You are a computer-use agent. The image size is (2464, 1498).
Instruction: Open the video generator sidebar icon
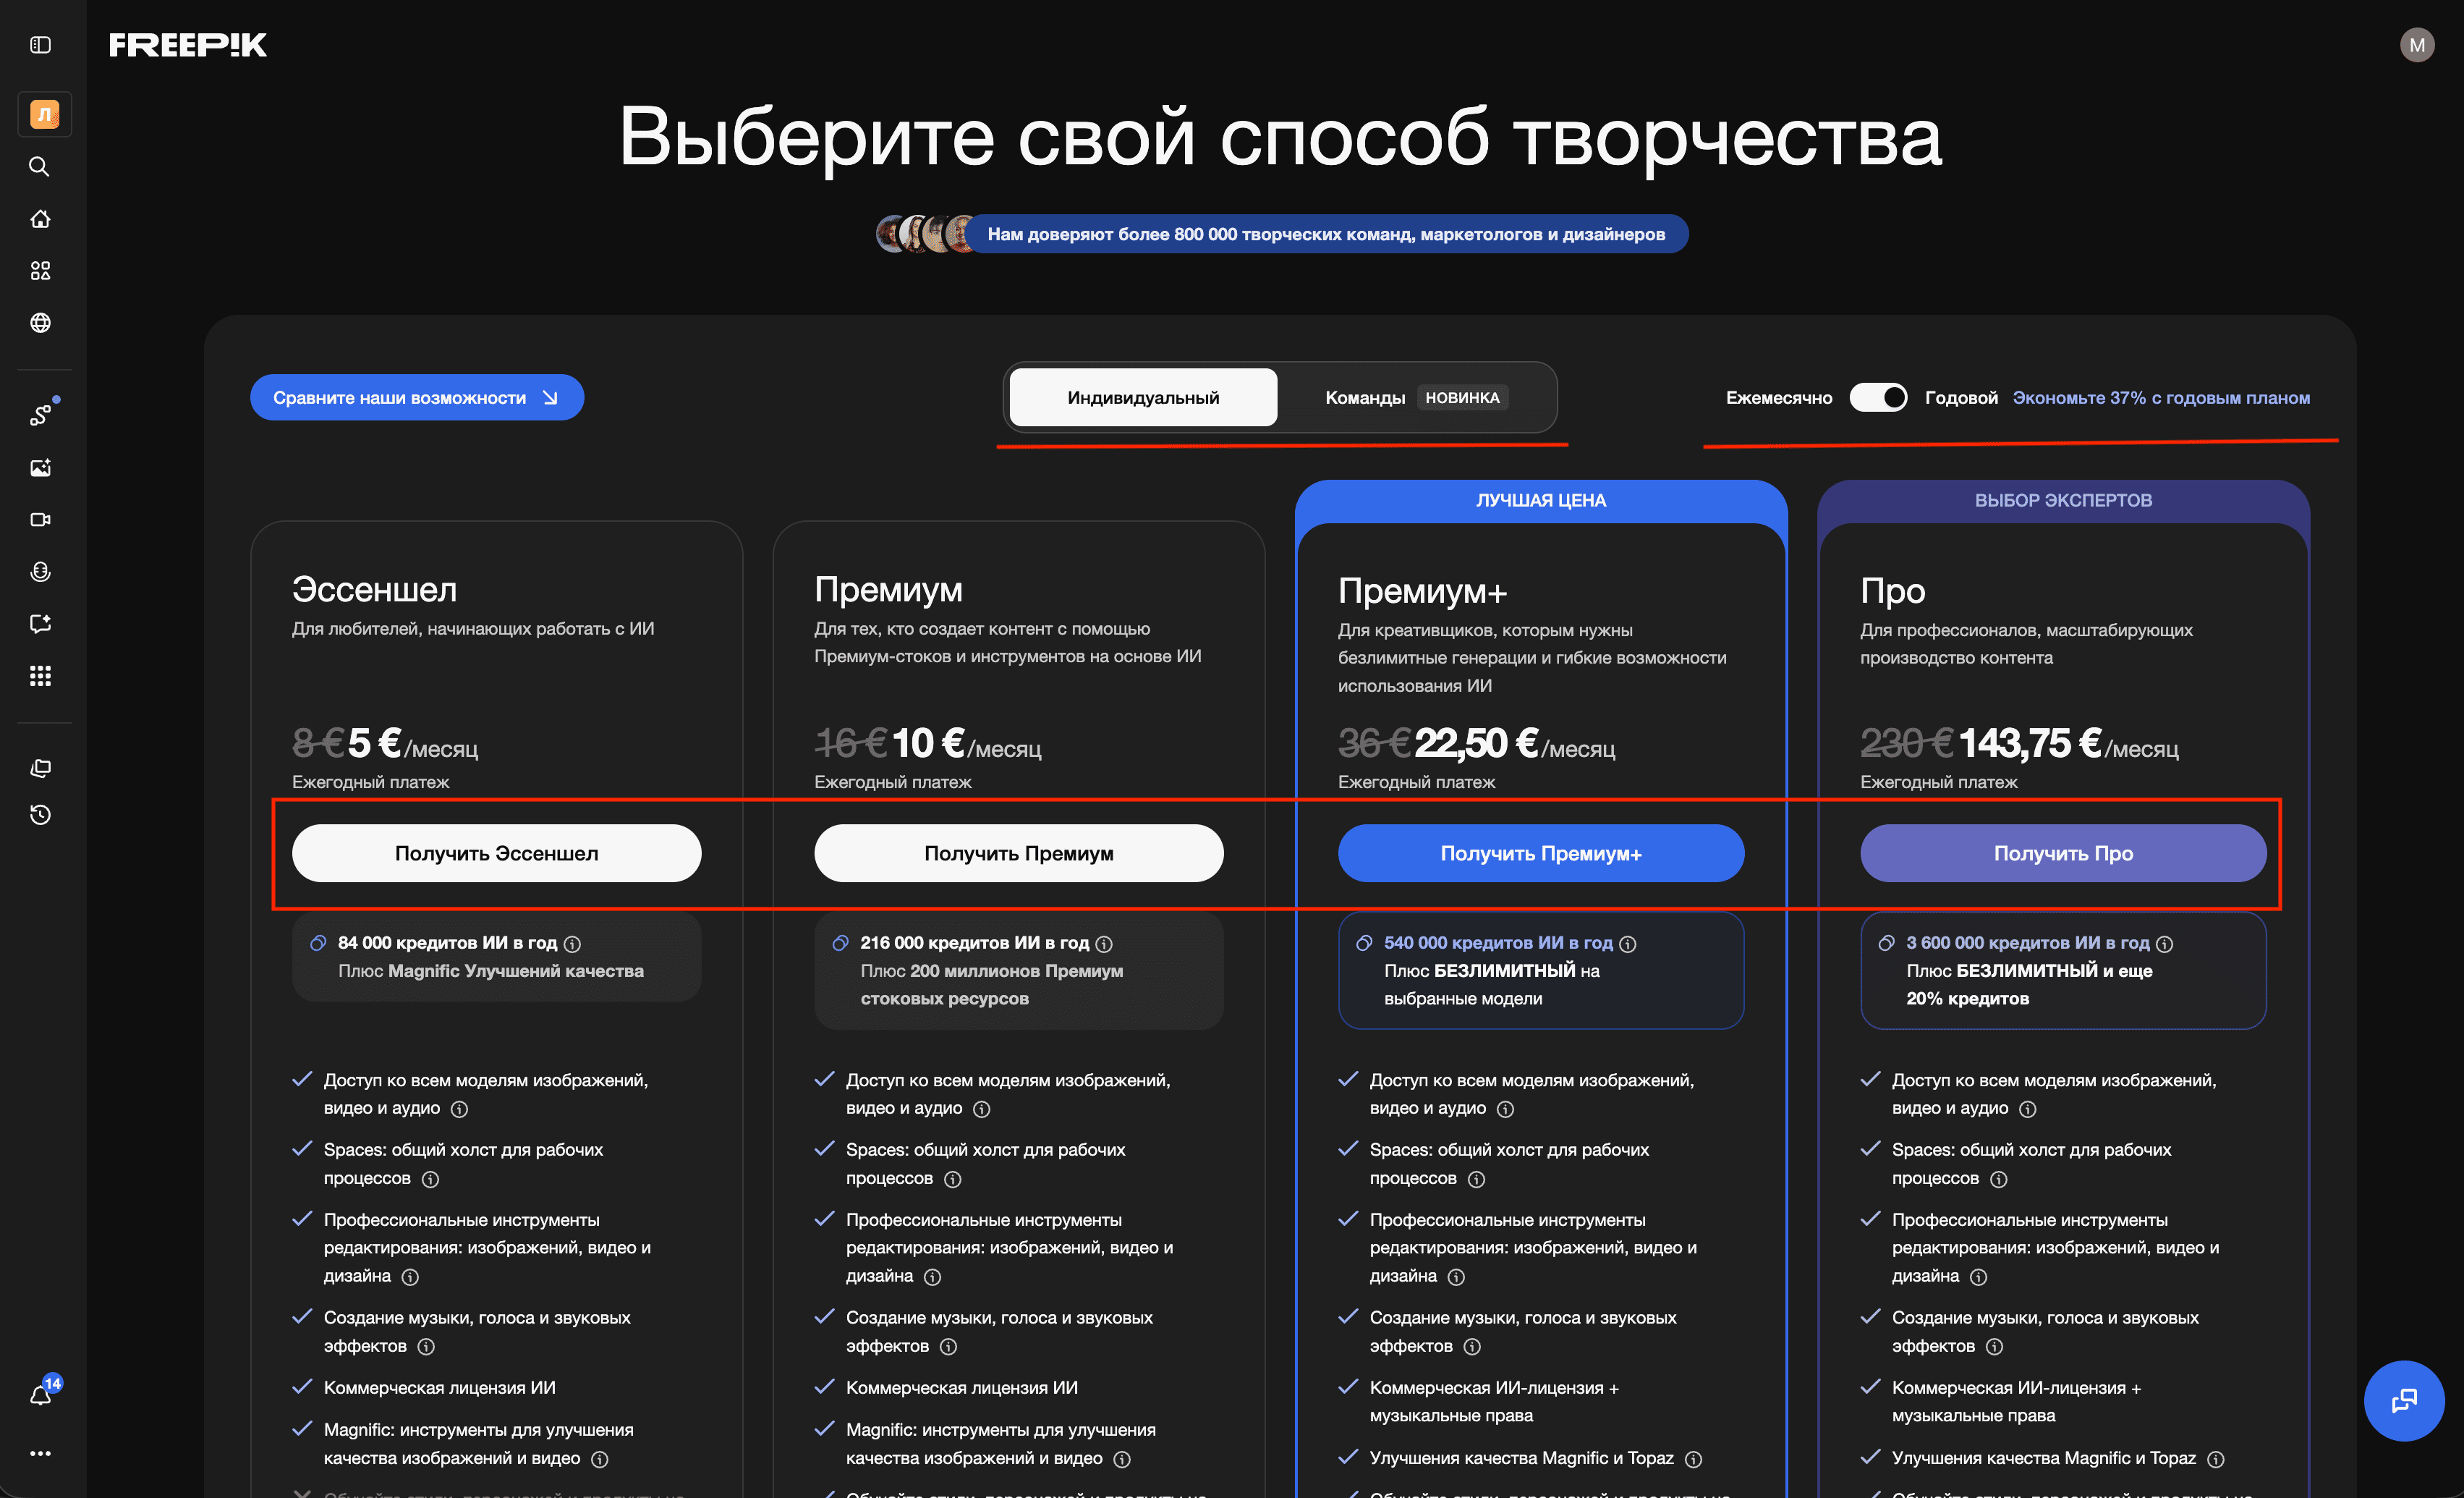click(40, 520)
